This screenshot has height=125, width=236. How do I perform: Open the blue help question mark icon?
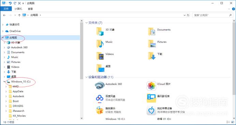coord(233,9)
